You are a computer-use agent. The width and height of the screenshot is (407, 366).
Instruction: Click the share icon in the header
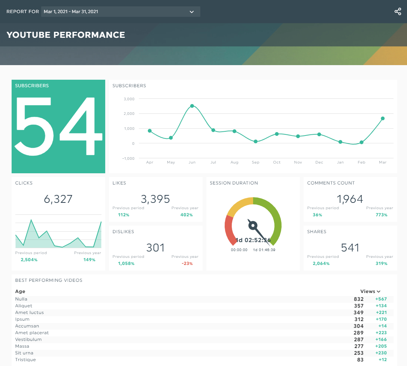tap(398, 12)
